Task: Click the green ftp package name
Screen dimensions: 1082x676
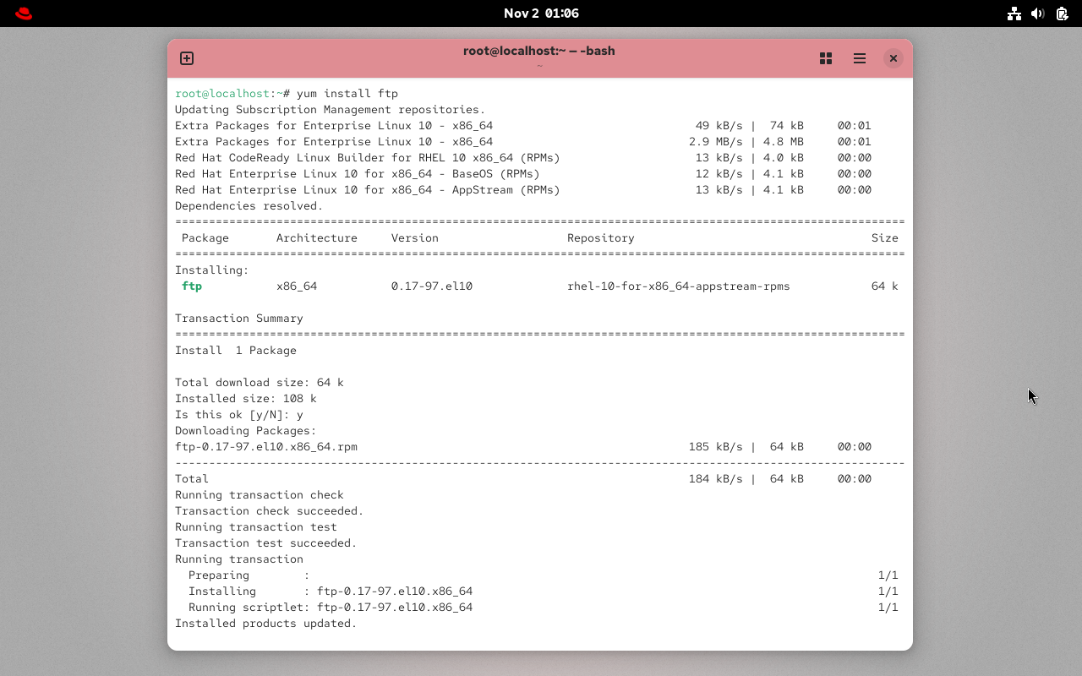Action: tap(192, 286)
